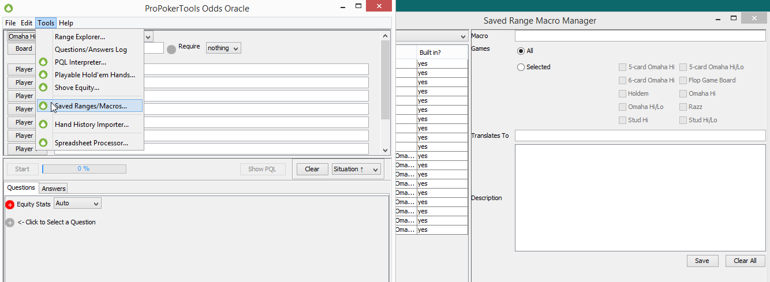The image size is (770, 282).
Task: Sort by the Built in? column header
Action: click(x=442, y=52)
